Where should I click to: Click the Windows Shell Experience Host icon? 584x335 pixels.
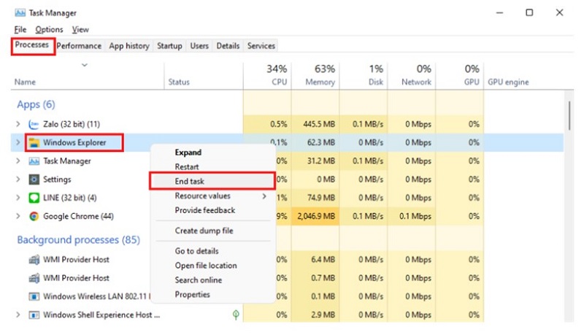(34, 315)
